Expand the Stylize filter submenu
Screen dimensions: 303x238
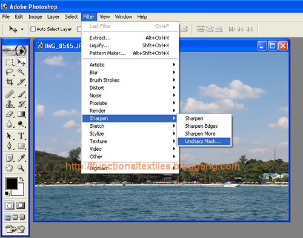pos(130,134)
